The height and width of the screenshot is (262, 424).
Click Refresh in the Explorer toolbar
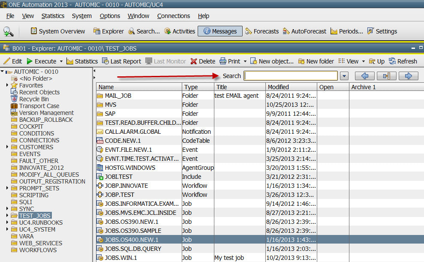(403, 61)
